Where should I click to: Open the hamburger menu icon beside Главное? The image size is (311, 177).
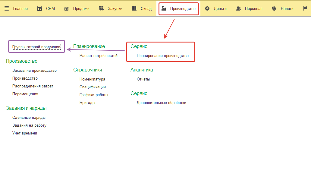(x=7, y=8)
